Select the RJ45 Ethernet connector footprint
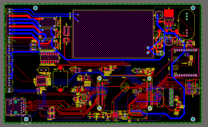Screen dimensions: 208x127 15,107
